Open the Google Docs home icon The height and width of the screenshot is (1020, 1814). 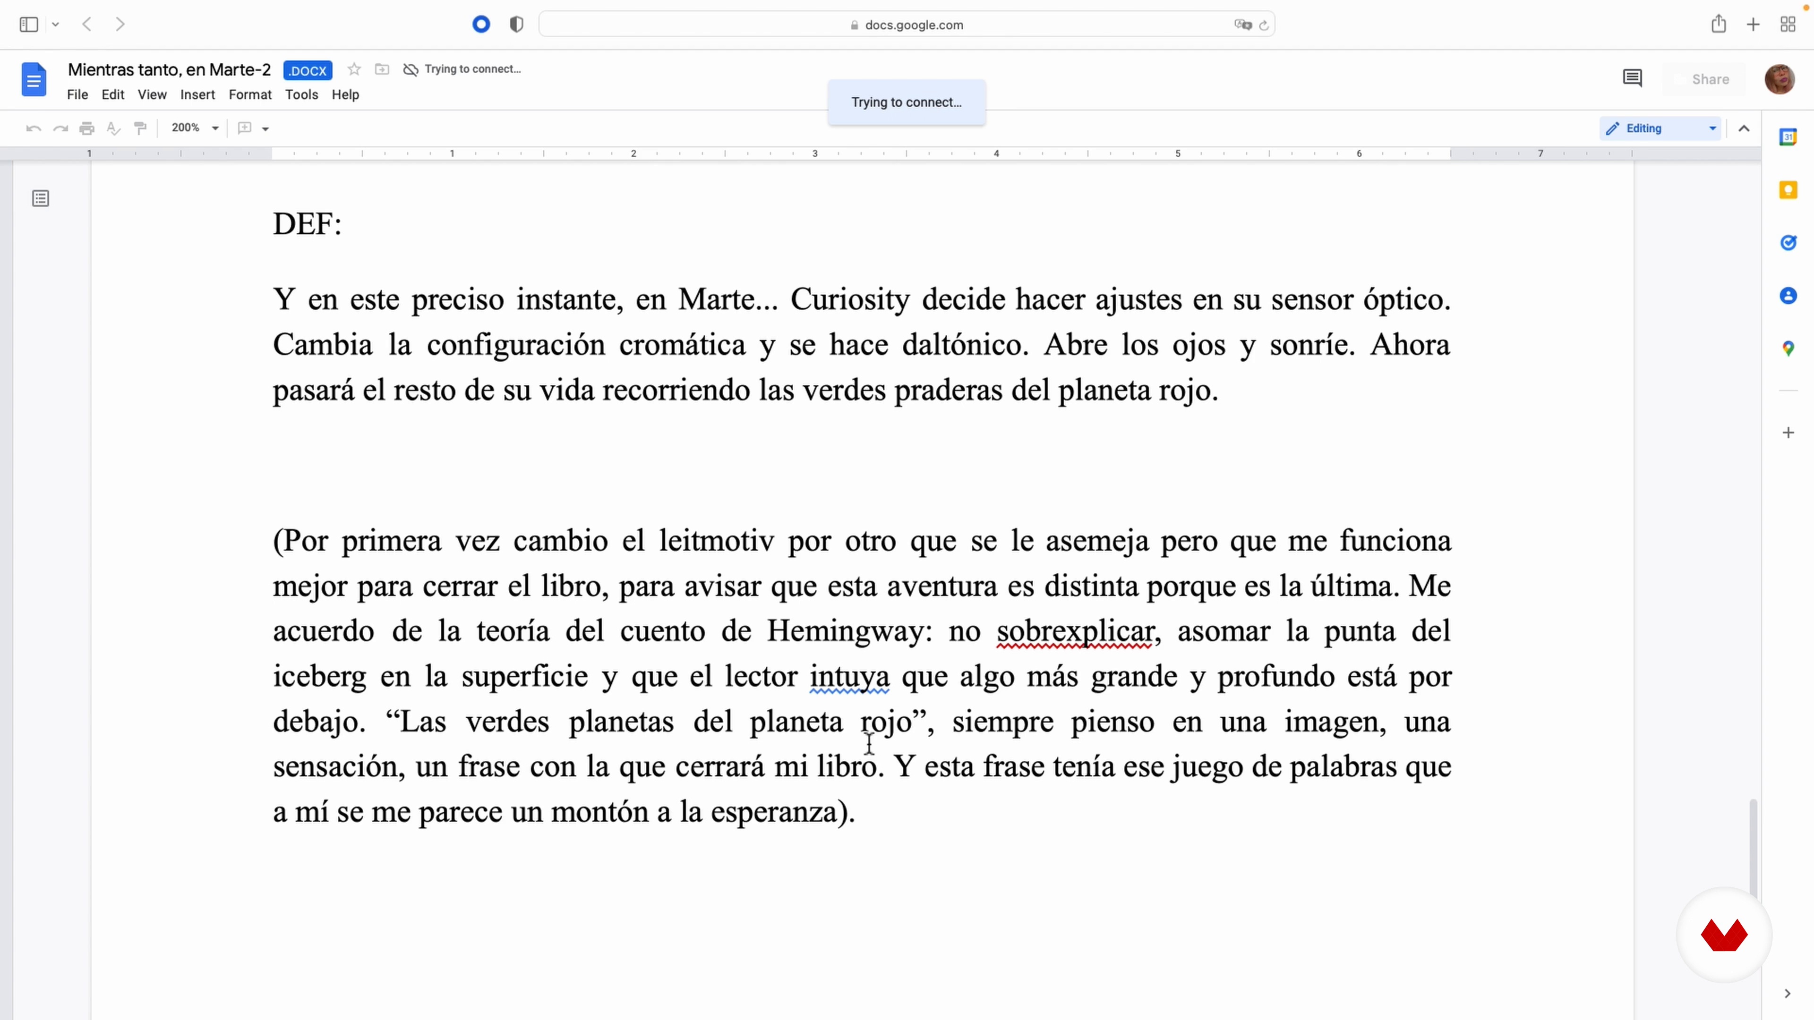[x=33, y=79]
